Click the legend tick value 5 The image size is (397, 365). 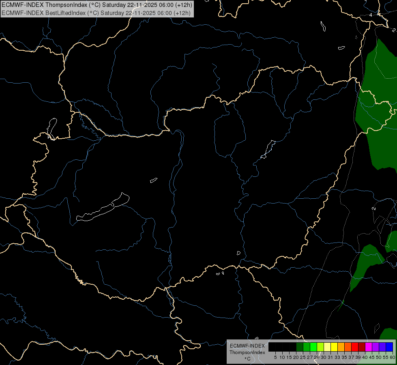point(275,357)
